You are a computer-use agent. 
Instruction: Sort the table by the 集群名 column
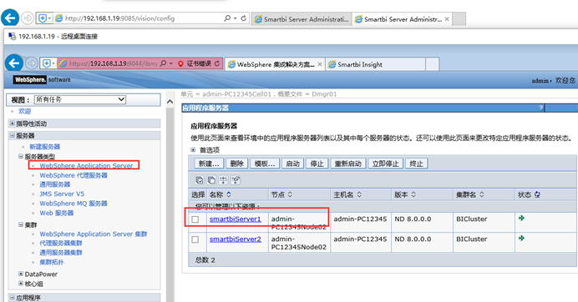coord(481,194)
